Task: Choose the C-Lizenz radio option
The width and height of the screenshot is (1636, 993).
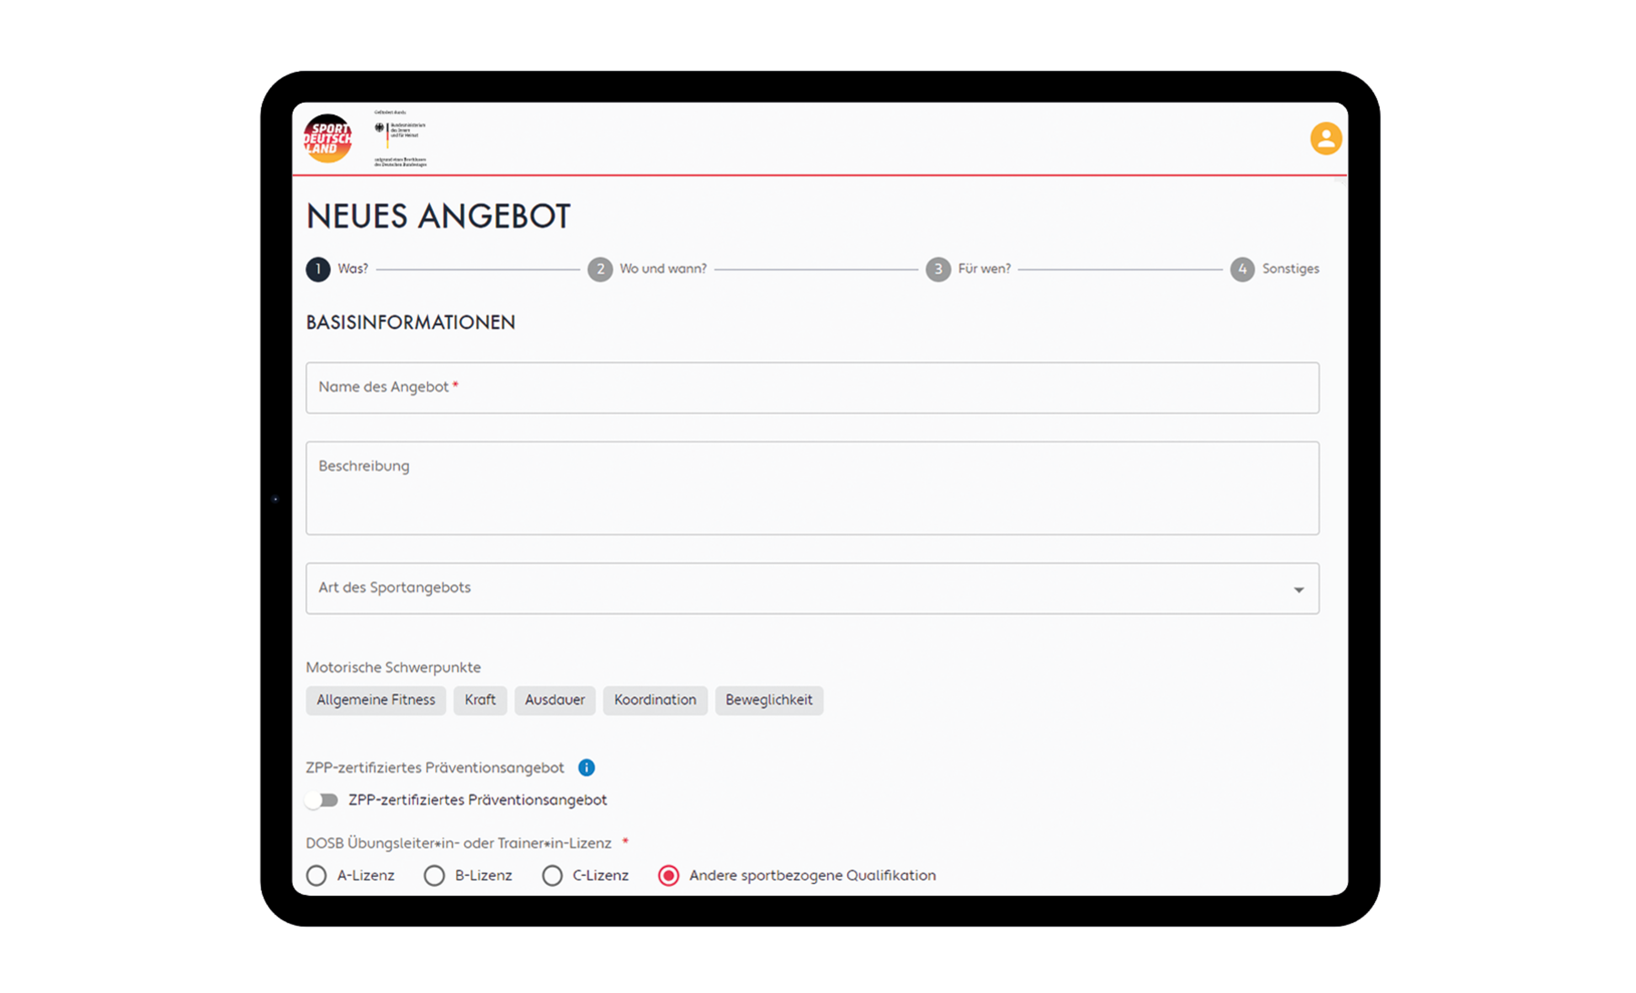Action: [552, 875]
